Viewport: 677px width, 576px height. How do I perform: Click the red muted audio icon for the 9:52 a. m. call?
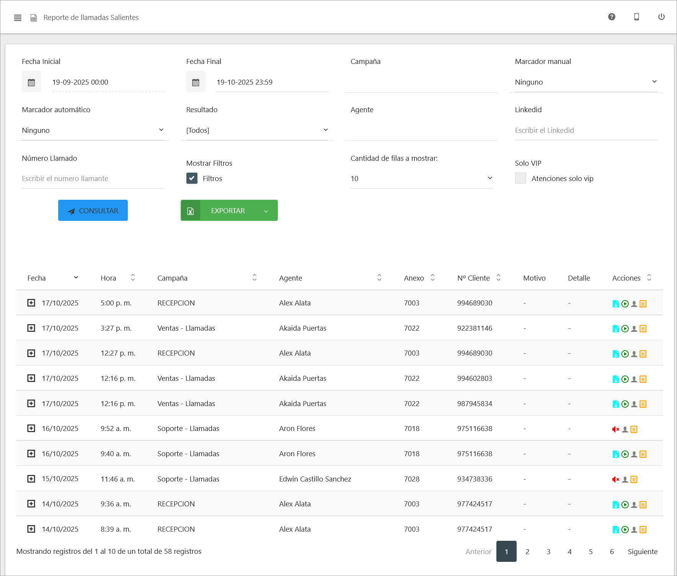[x=615, y=429]
